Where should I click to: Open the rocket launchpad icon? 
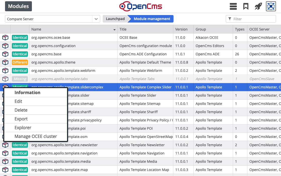point(258,7)
